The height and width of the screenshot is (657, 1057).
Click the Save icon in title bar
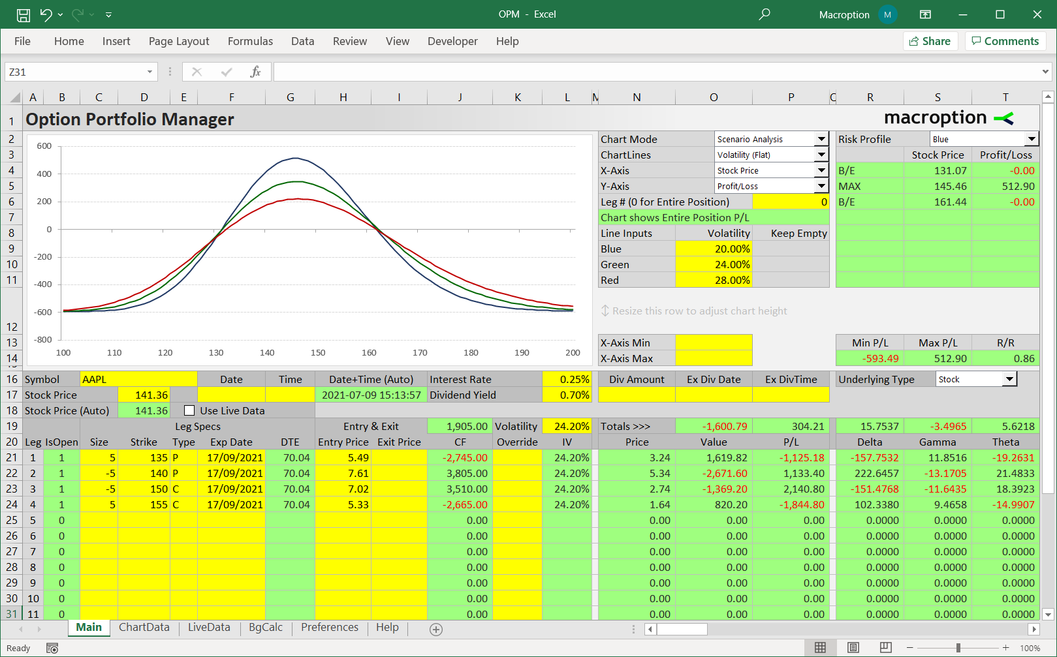pos(24,14)
